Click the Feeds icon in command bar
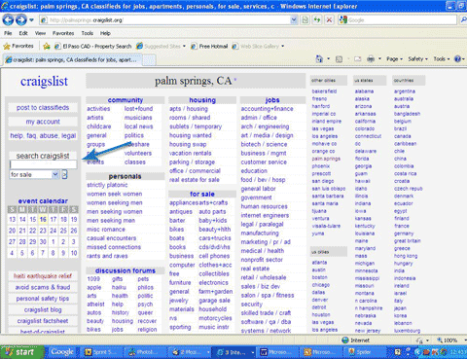Viewport: 467px width, 359px height. [339, 59]
